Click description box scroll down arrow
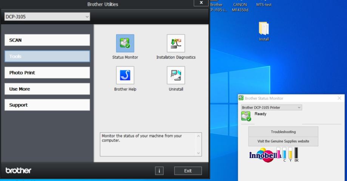 pyautogui.click(x=198, y=153)
